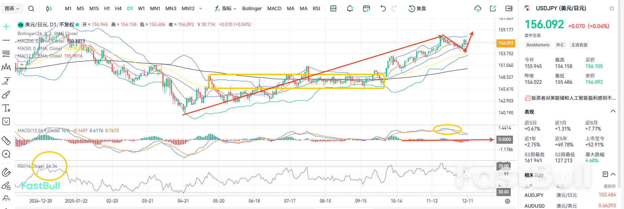The width and height of the screenshot is (624, 209).
Task: Click the Fibonacci lines drawing tool
Action: point(6,54)
